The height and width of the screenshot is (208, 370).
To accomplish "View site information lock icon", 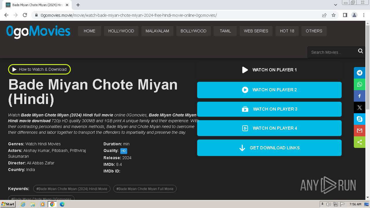I will pos(36,15).
